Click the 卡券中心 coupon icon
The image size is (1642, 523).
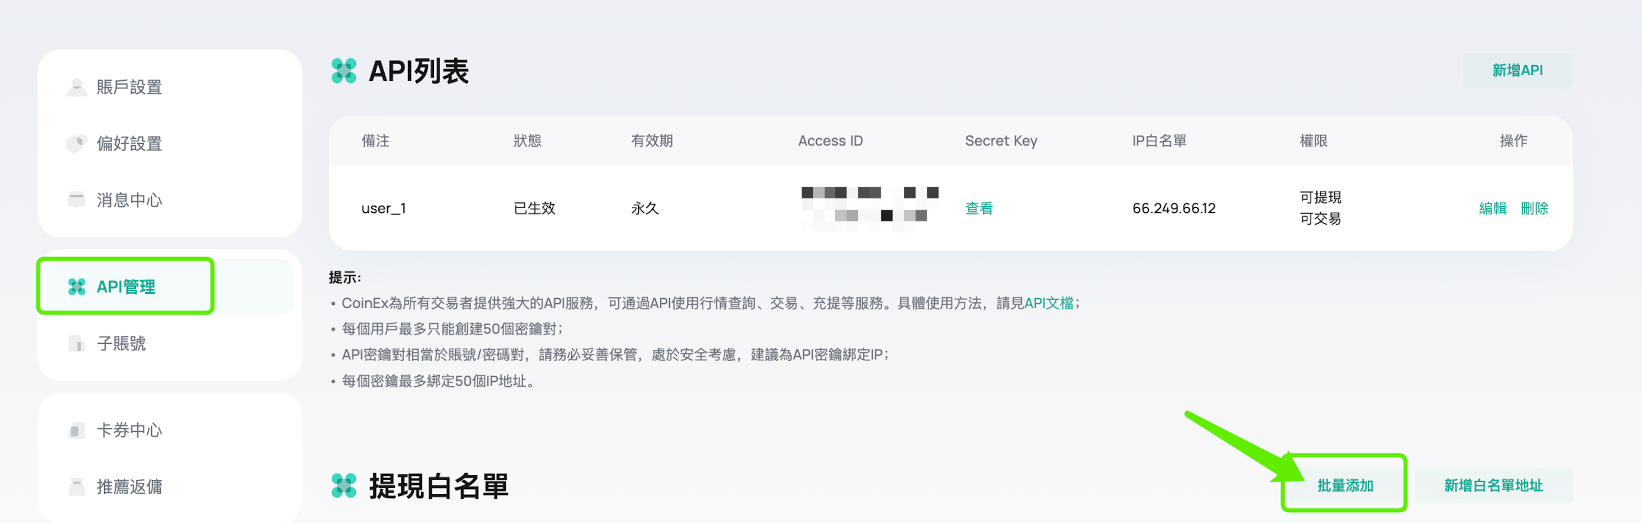click(76, 431)
